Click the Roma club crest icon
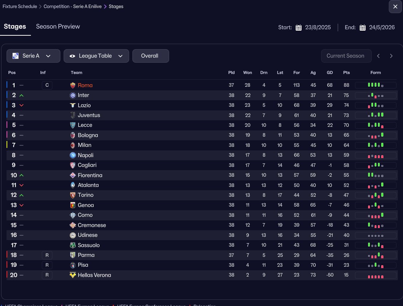403x306 pixels. (73, 85)
